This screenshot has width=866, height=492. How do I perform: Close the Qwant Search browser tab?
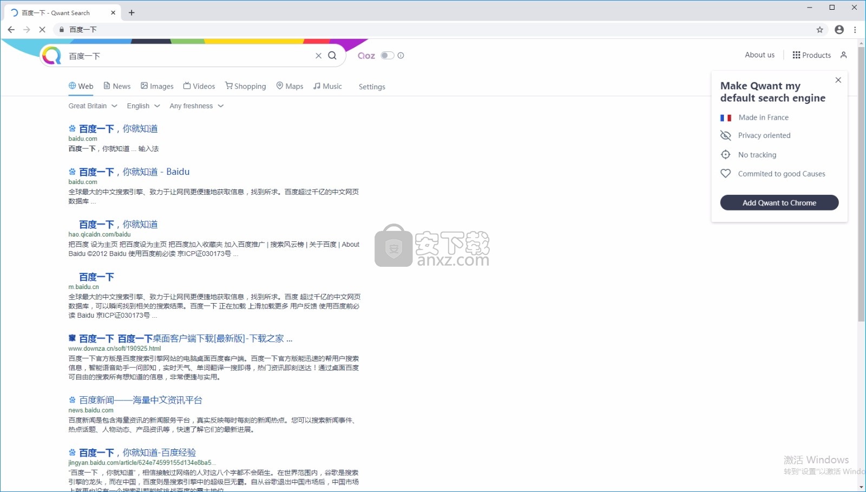(113, 12)
